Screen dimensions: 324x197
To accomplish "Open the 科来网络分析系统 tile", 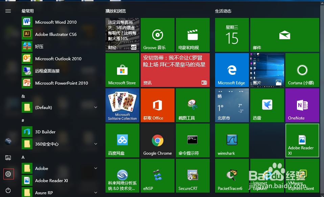I will 122,175.
